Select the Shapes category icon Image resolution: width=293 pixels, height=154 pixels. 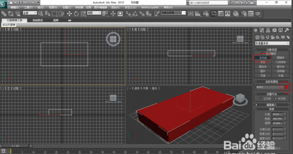pyautogui.click(x=262, y=37)
